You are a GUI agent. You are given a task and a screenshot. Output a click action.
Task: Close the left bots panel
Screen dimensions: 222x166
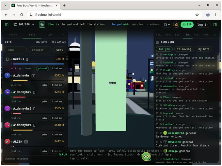[x=64, y=35]
